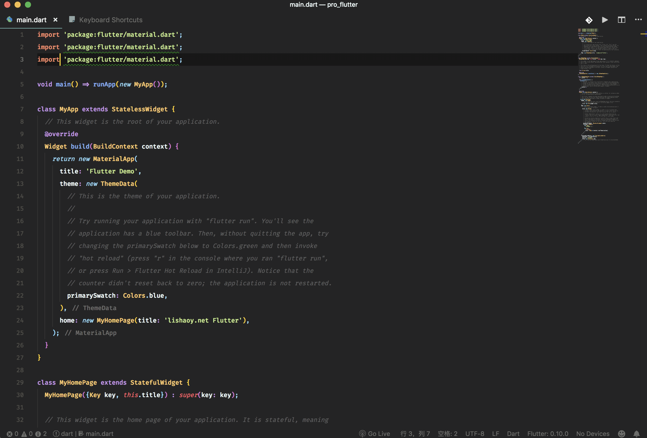Viewport: 647px width, 438px height.
Task: Select the Dart language mode
Action: (x=513, y=434)
